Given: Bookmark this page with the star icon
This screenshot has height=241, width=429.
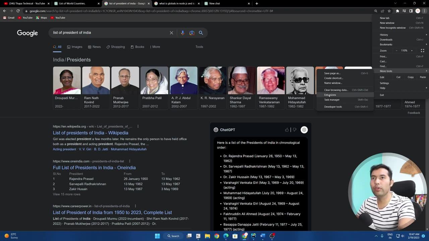Looking at the screenshot, I should (389, 11).
